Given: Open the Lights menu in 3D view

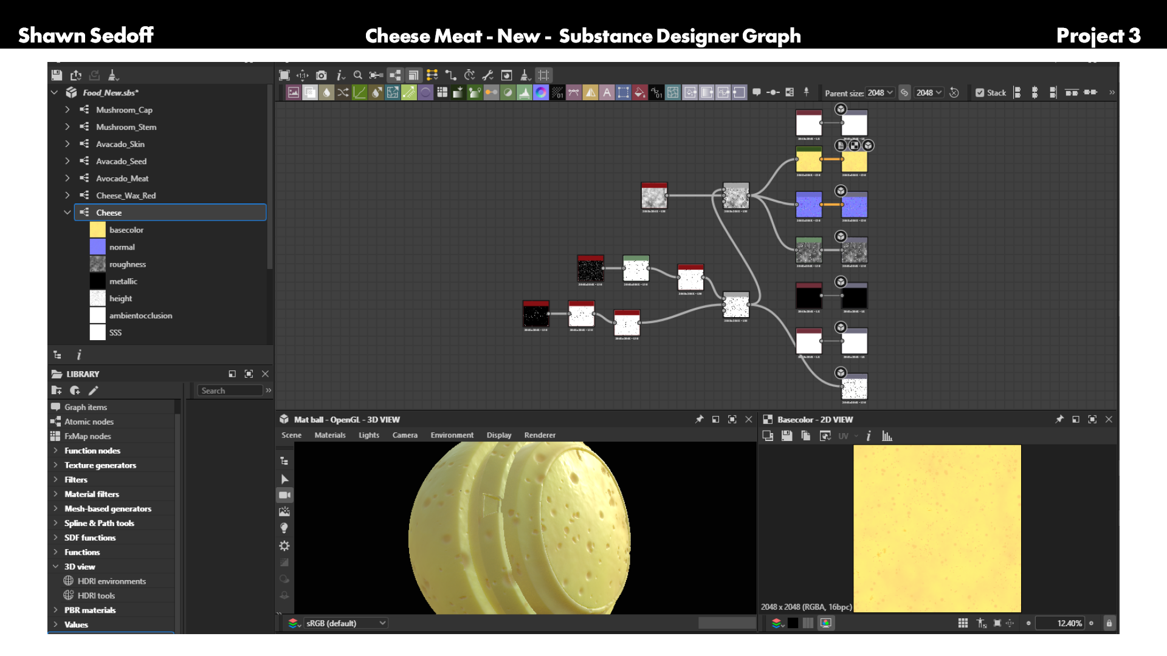Looking at the screenshot, I should click(369, 435).
